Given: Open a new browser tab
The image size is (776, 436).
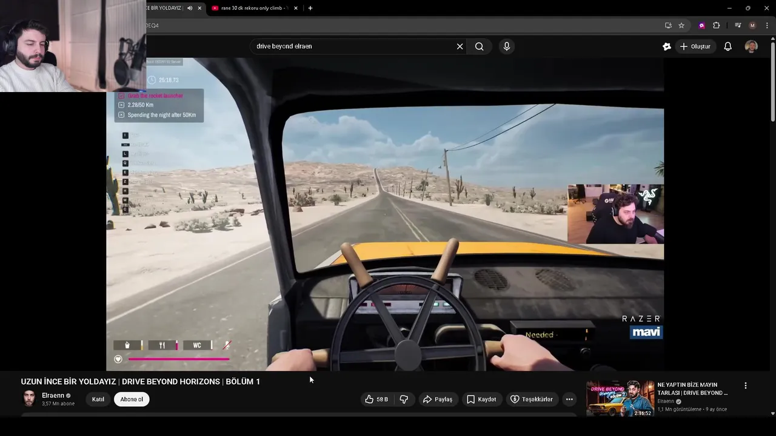Looking at the screenshot, I should pos(310,8).
